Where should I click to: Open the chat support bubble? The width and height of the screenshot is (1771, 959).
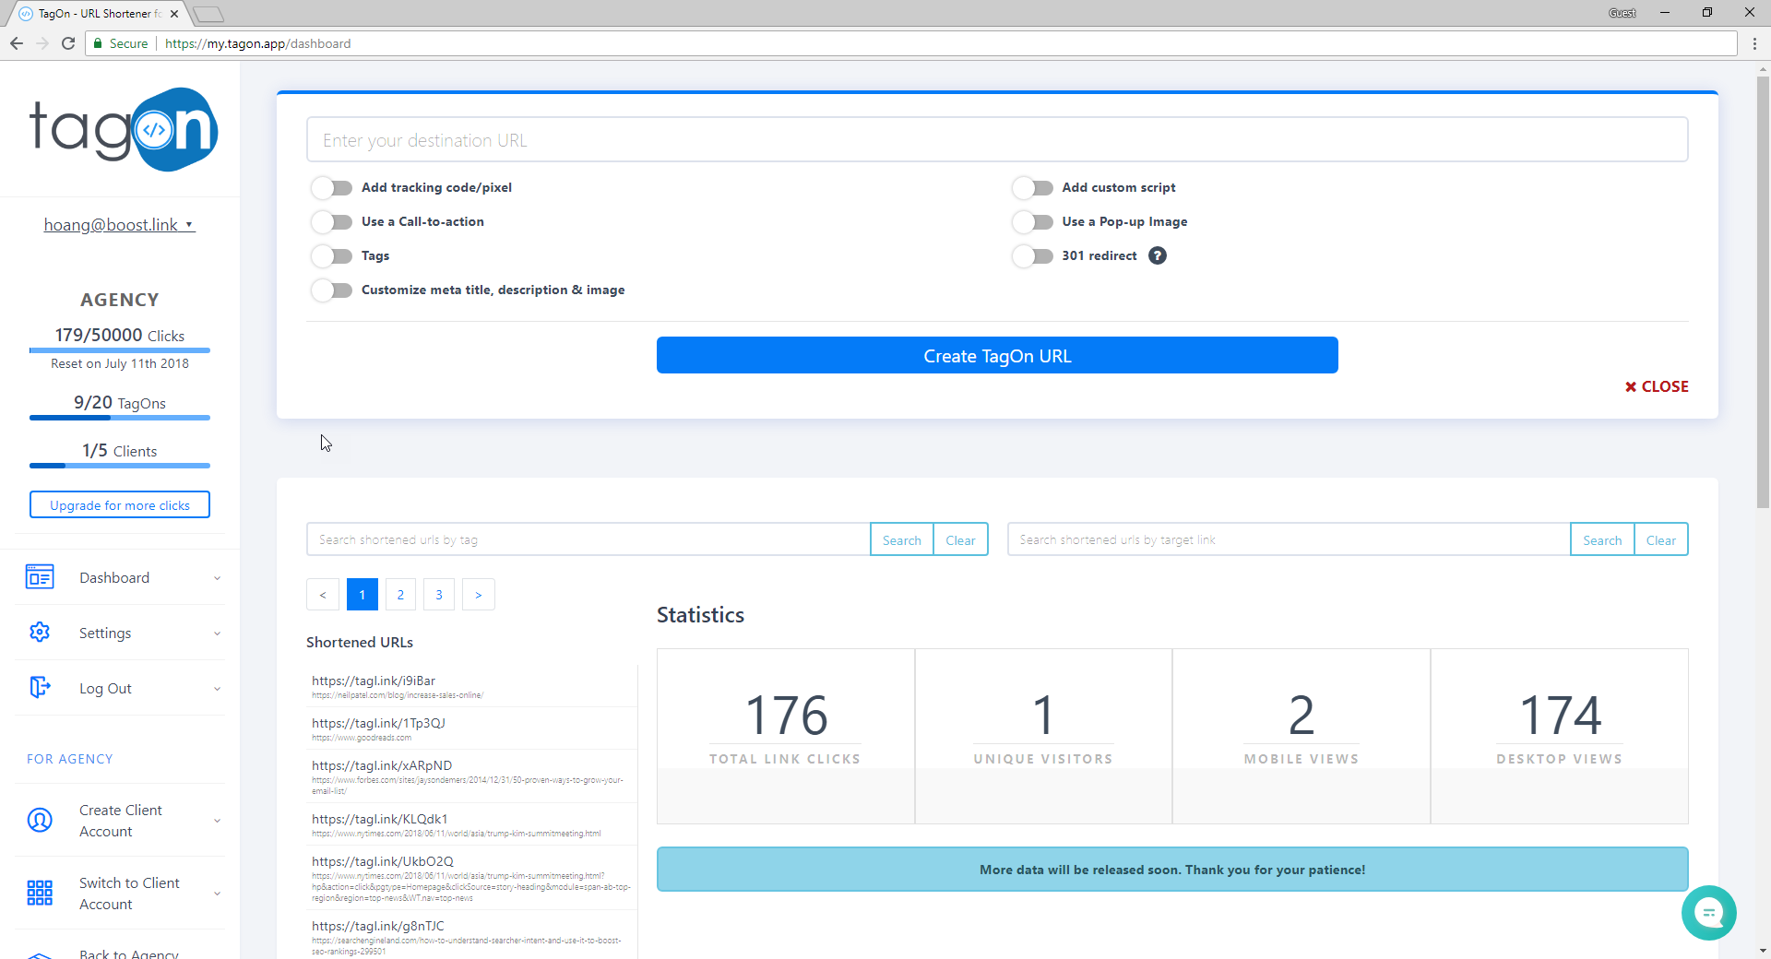[1708, 913]
